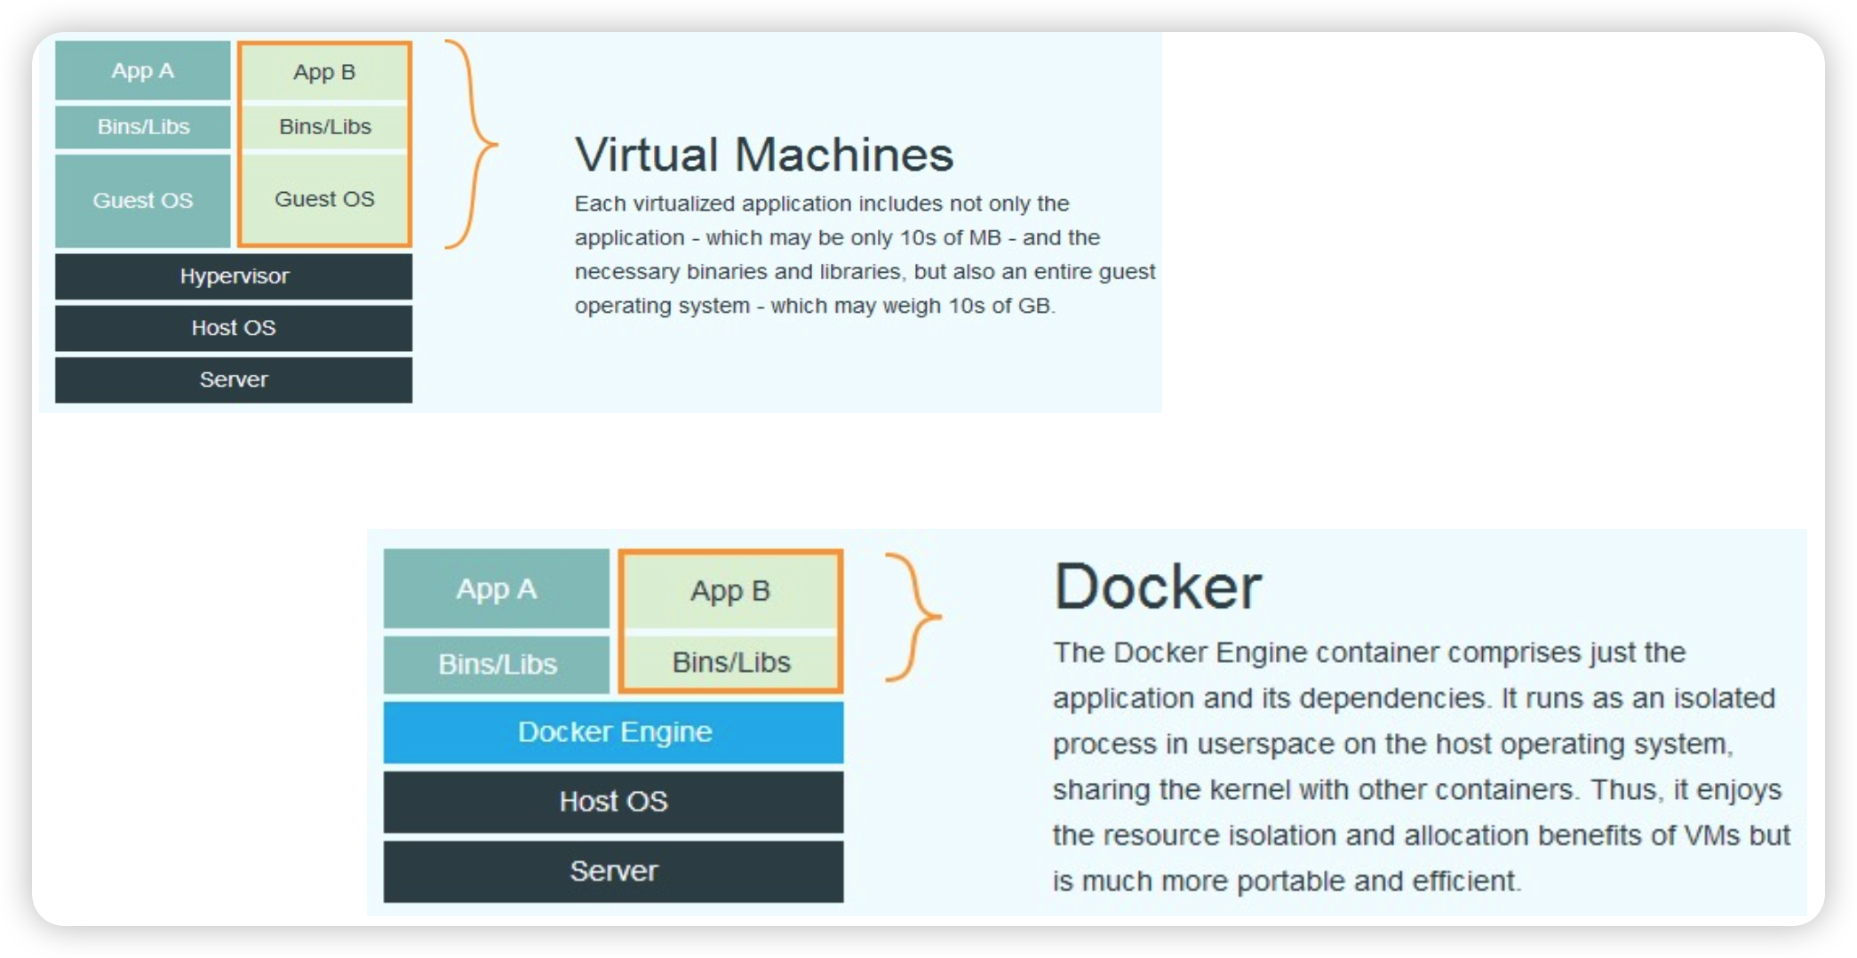Select the Hypervisor layer bar
Screen dimensions: 1857x958
(x=234, y=275)
